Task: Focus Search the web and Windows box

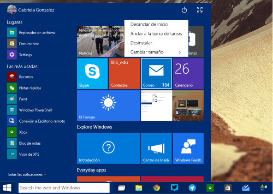Action: pos(64,188)
